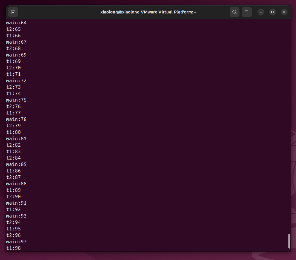Image resolution: width=296 pixels, height=260 pixels.
Task: Click the xiaolong@xiaolong-VMware-Virtual-Platform window title
Action: pos(148,12)
